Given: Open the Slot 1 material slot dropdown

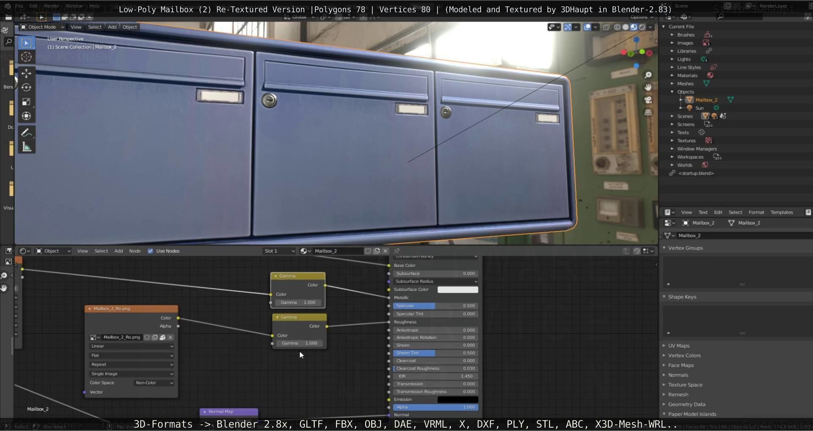Looking at the screenshot, I should coord(279,251).
